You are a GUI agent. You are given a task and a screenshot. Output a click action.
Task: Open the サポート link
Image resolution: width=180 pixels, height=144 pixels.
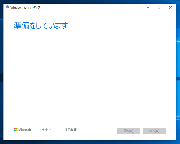47,130
